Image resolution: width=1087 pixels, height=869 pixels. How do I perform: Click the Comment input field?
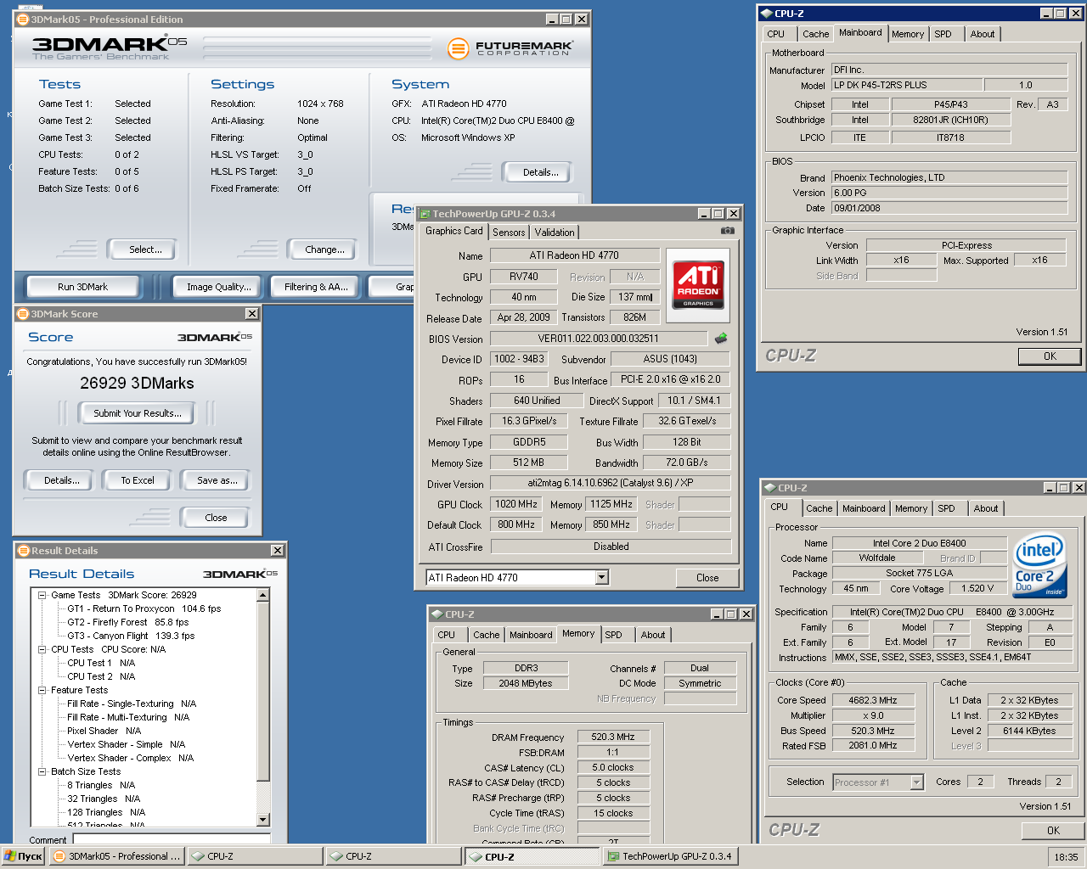click(171, 840)
